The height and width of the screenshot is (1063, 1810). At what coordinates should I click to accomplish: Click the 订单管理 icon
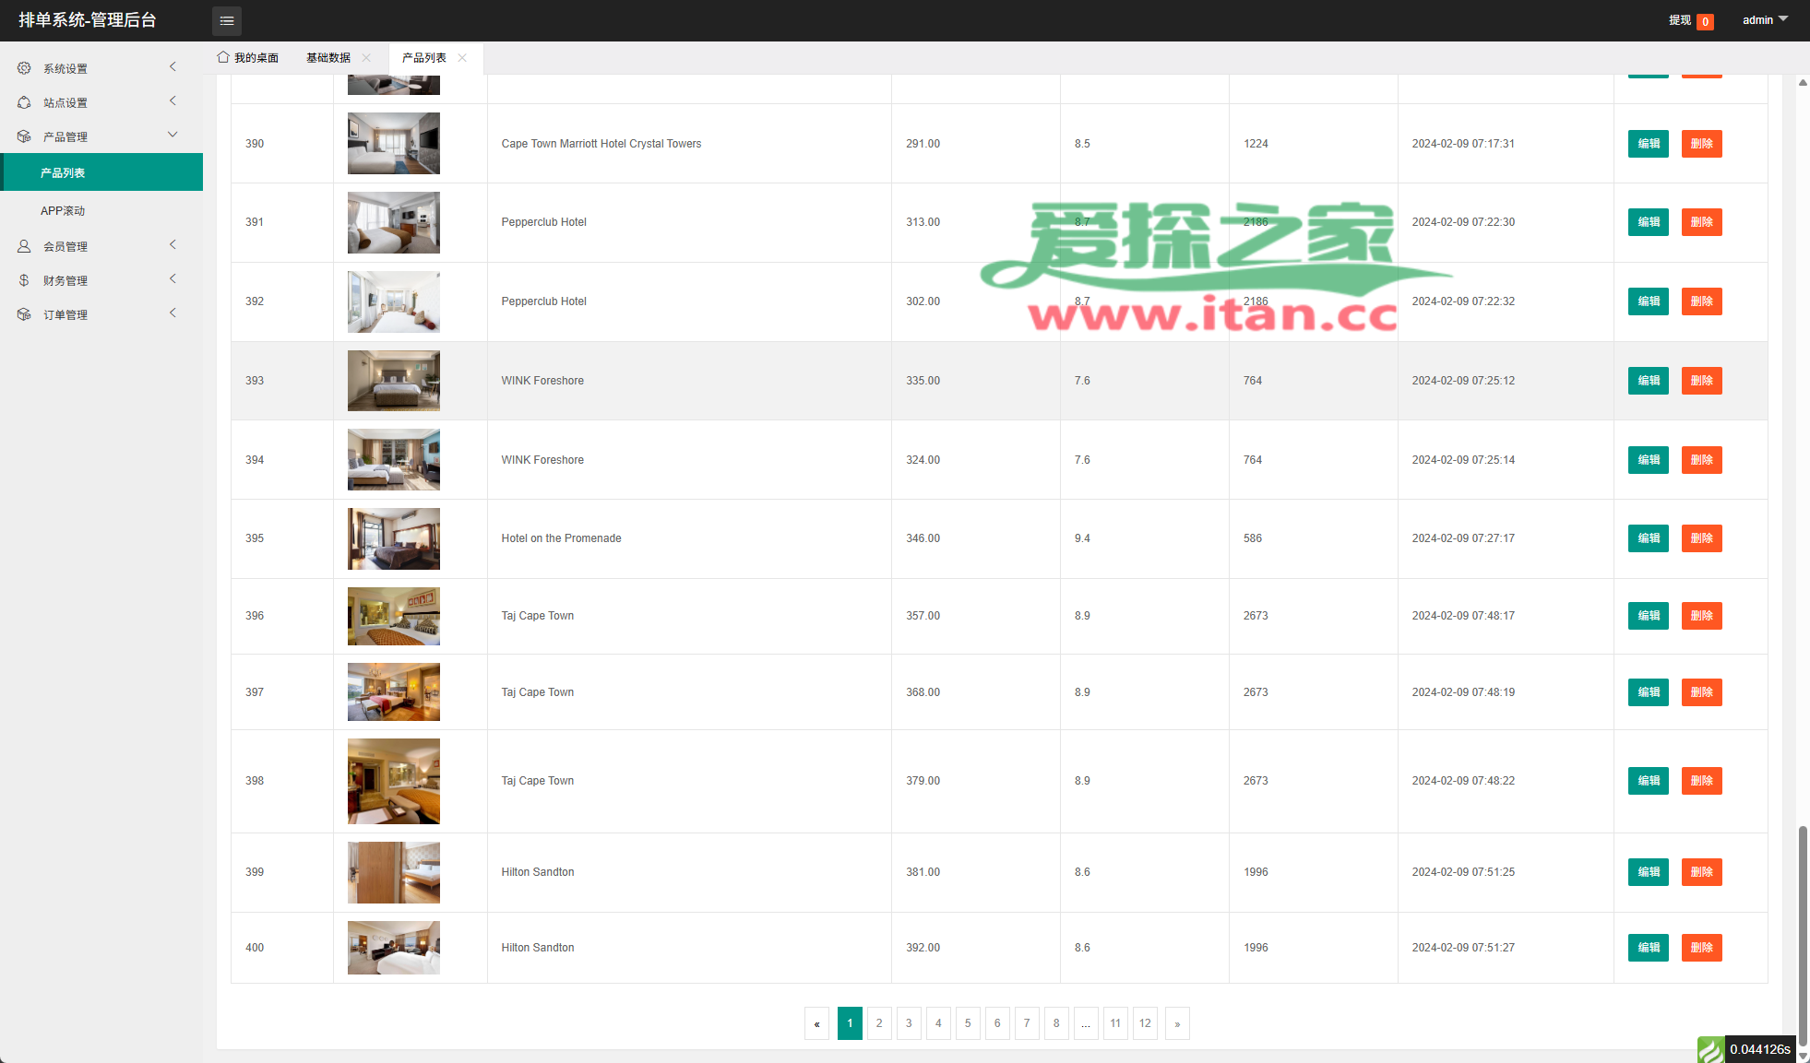pyautogui.click(x=24, y=314)
